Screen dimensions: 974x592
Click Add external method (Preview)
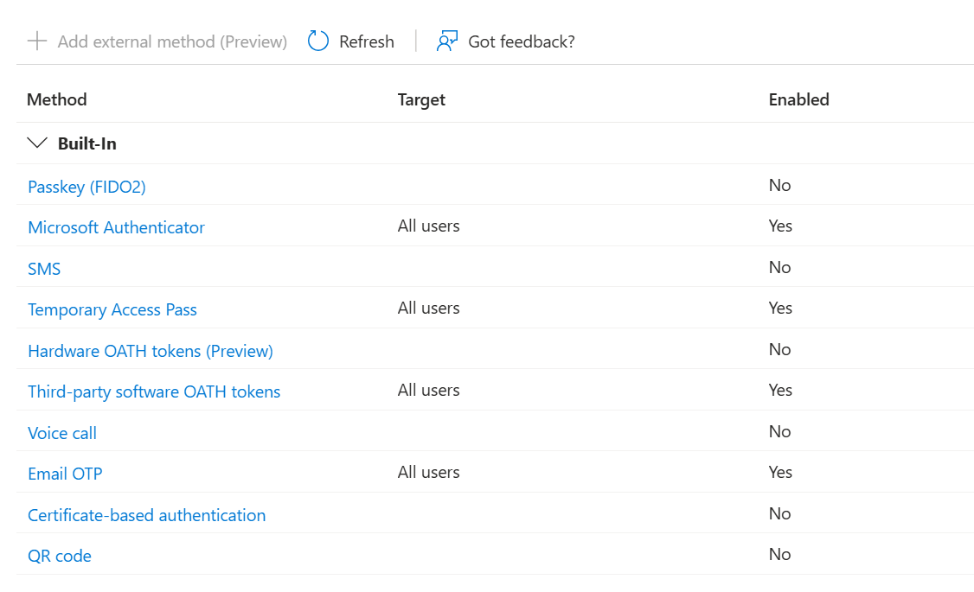(x=171, y=41)
